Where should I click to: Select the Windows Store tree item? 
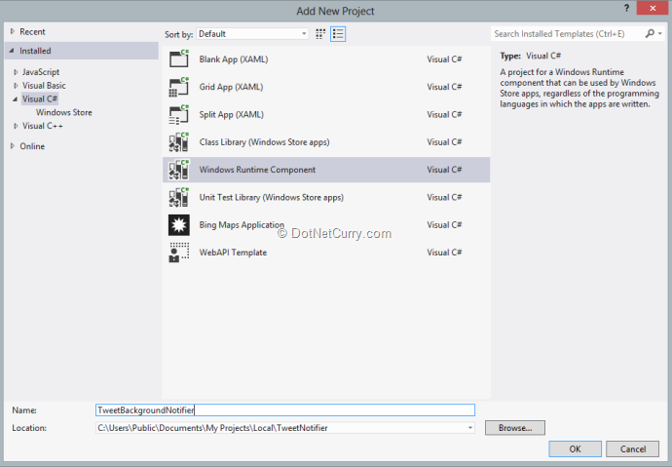pos(64,112)
